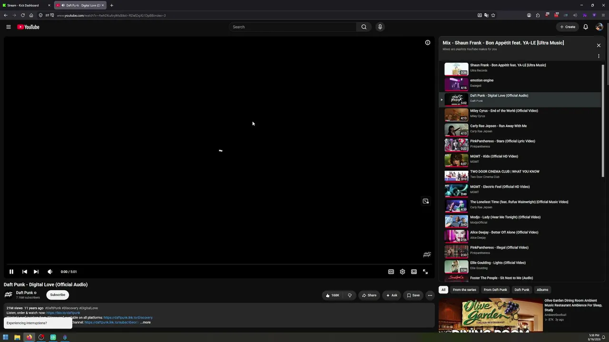Share the Digital Love video

(369, 295)
